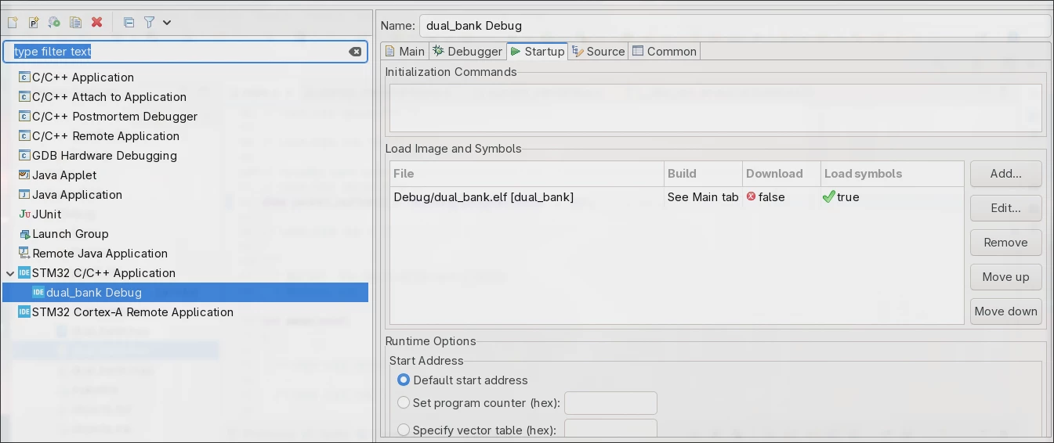Select C/C++ Application configuration type
Image resolution: width=1054 pixels, height=443 pixels.
coord(76,77)
